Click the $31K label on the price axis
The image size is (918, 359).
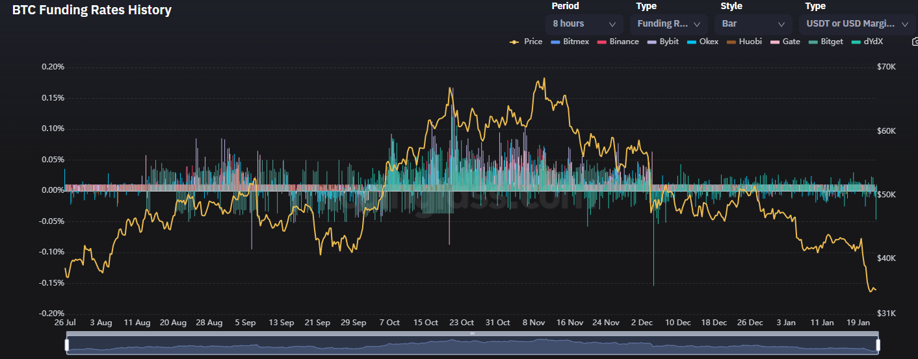887,314
